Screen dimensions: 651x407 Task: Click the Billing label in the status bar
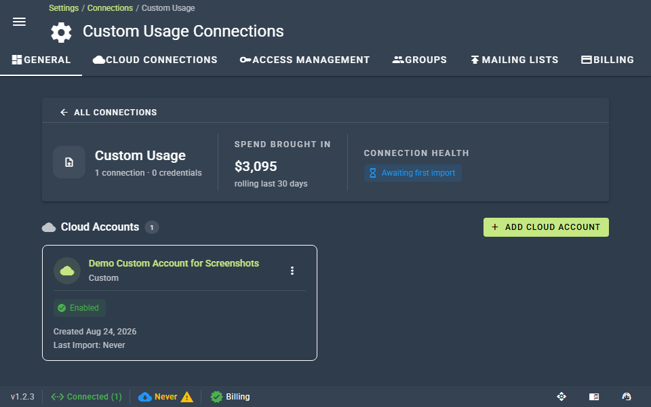click(x=238, y=397)
